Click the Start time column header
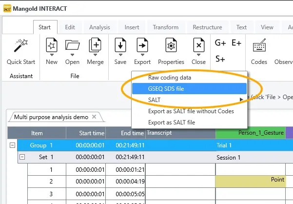The image size is (293, 204). [86, 133]
